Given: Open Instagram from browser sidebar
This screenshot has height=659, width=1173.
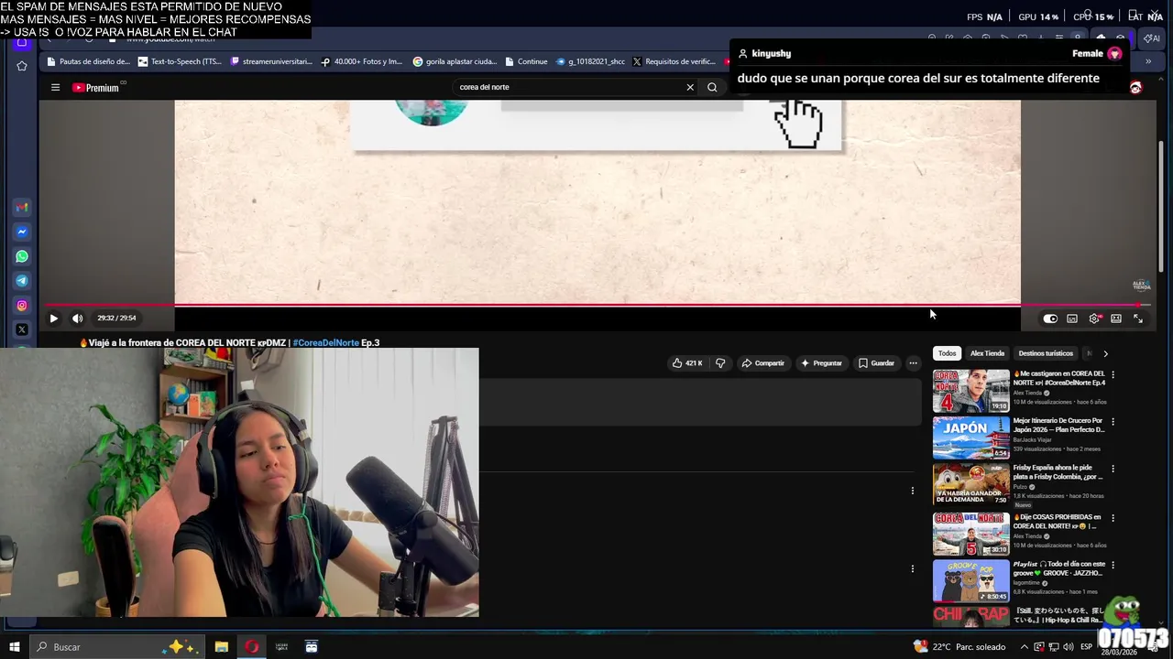Looking at the screenshot, I should [x=22, y=306].
